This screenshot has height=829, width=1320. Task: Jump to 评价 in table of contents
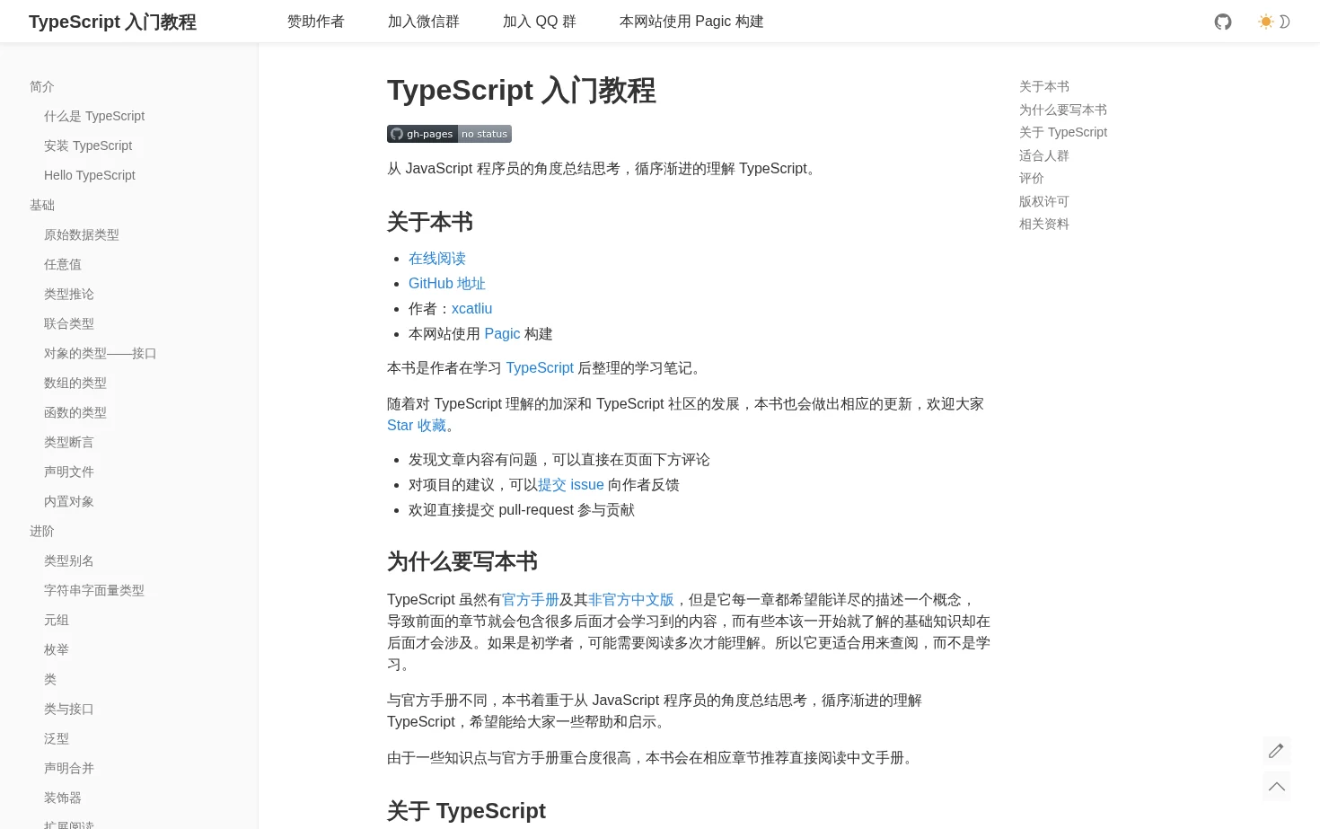coord(1032,178)
